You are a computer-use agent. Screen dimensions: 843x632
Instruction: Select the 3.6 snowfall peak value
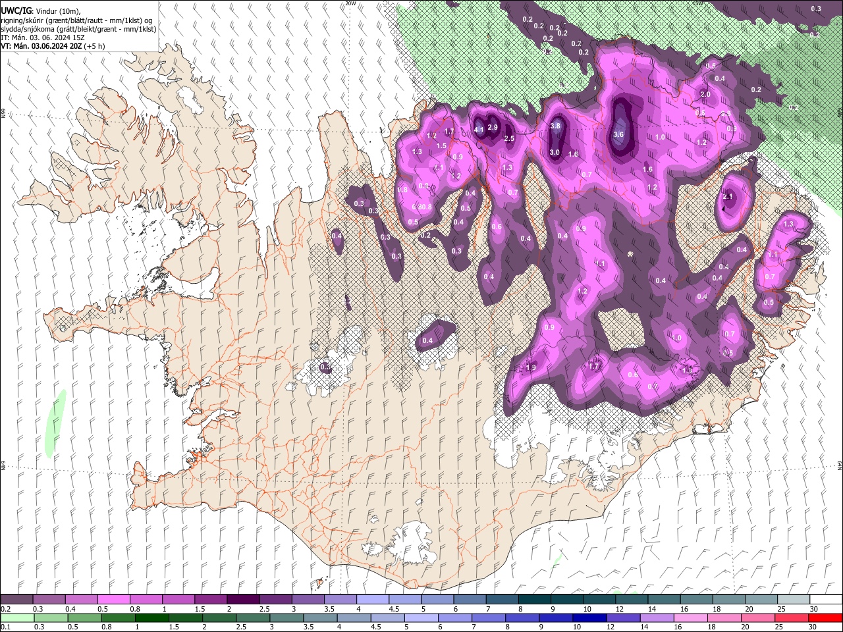pos(618,134)
